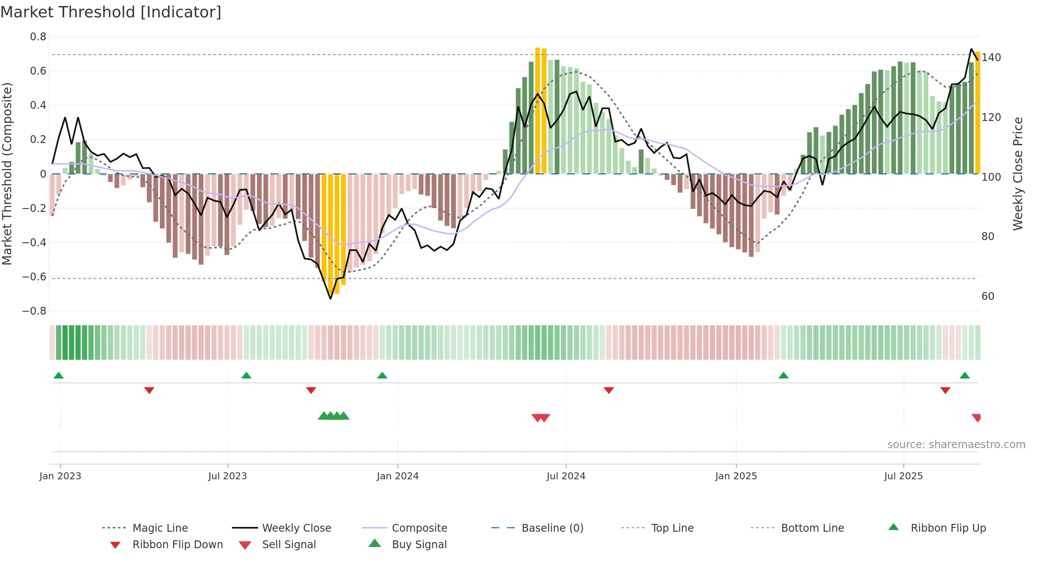1040x585 pixels.
Task: Click the Jul 2023 axis label
Action: point(227,476)
